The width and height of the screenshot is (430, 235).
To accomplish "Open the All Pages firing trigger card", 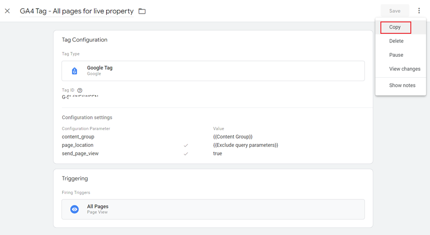I will 213,209.
